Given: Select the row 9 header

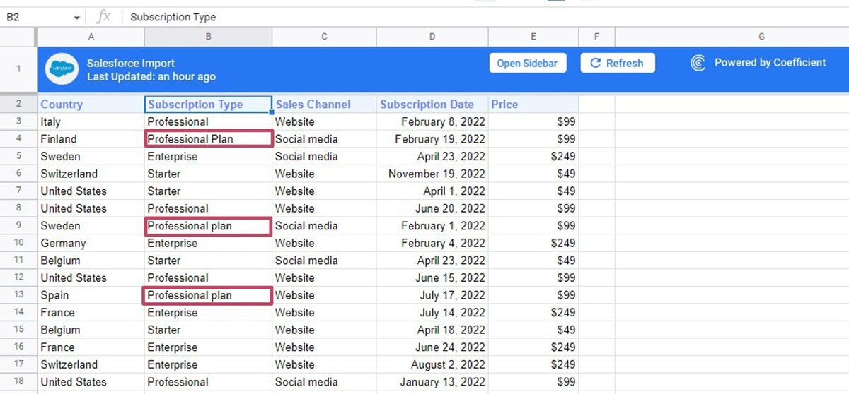Looking at the screenshot, I should point(19,226).
